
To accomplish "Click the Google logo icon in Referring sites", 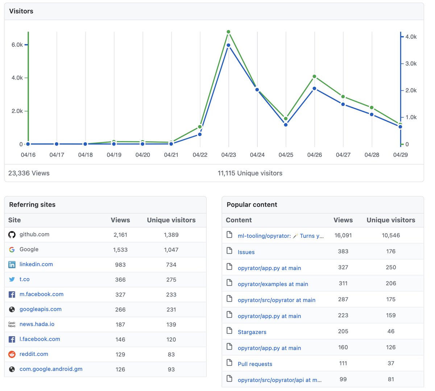I will point(12,250).
